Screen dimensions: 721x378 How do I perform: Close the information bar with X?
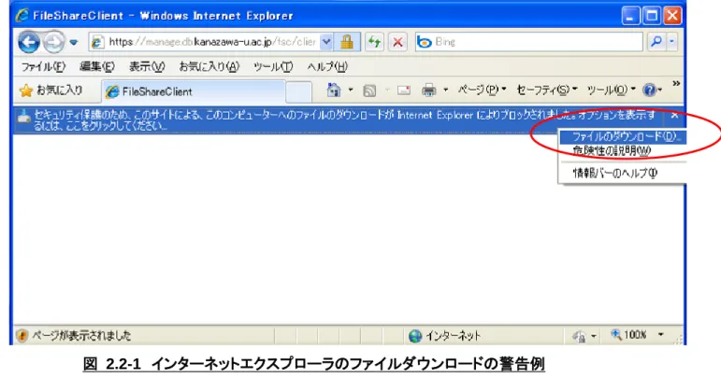[x=674, y=115]
